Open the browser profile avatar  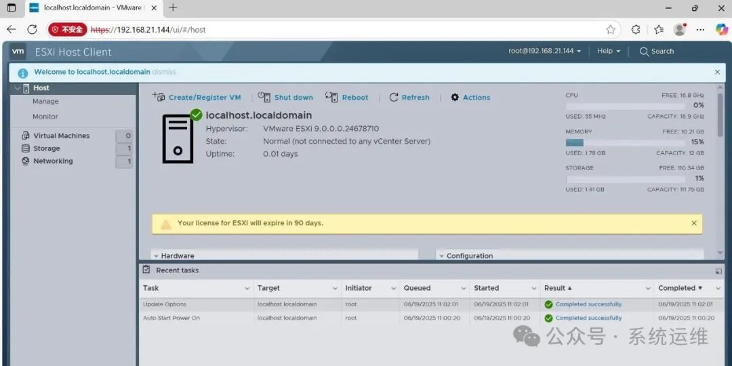pyautogui.click(x=680, y=29)
